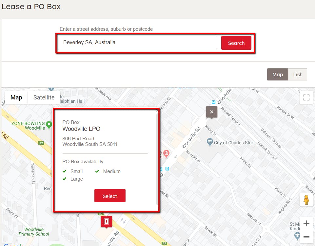The height and width of the screenshot is (246, 315).
Task: Switch to Satellite map view
Action: [x=44, y=97]
